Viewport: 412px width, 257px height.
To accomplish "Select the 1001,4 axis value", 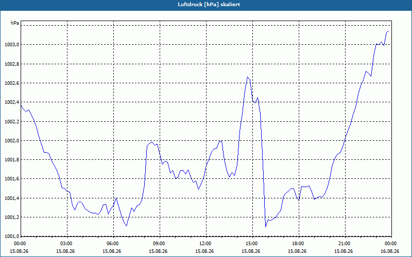I will (x=12, y=198).
